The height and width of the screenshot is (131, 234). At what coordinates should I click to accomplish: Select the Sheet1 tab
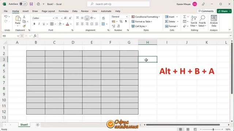pos(24,125)
